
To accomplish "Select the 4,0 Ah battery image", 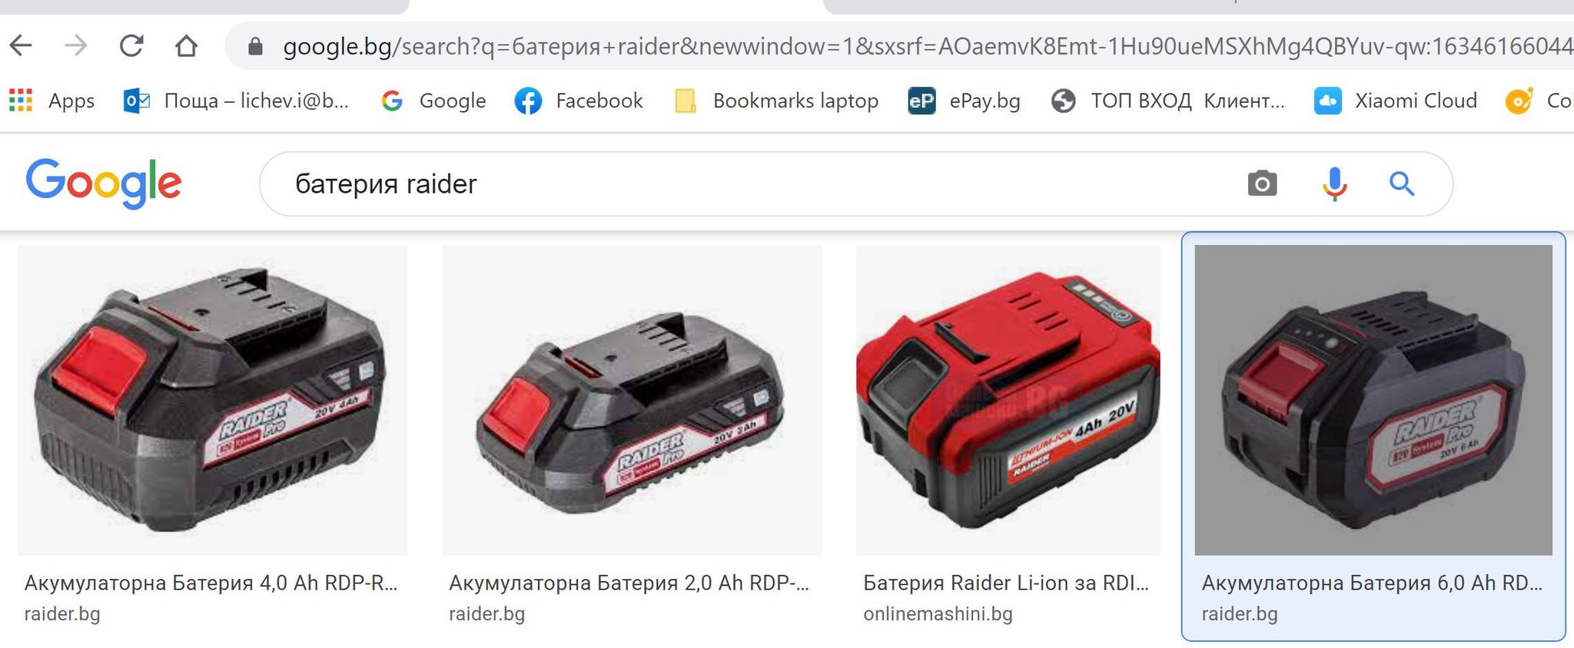I will pos(212,400).
